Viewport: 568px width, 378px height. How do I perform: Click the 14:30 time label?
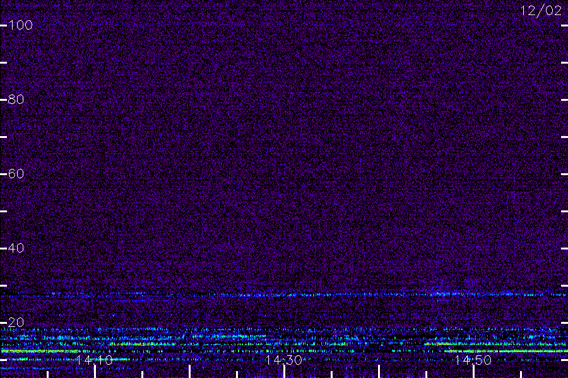click(x=283, y=360)
